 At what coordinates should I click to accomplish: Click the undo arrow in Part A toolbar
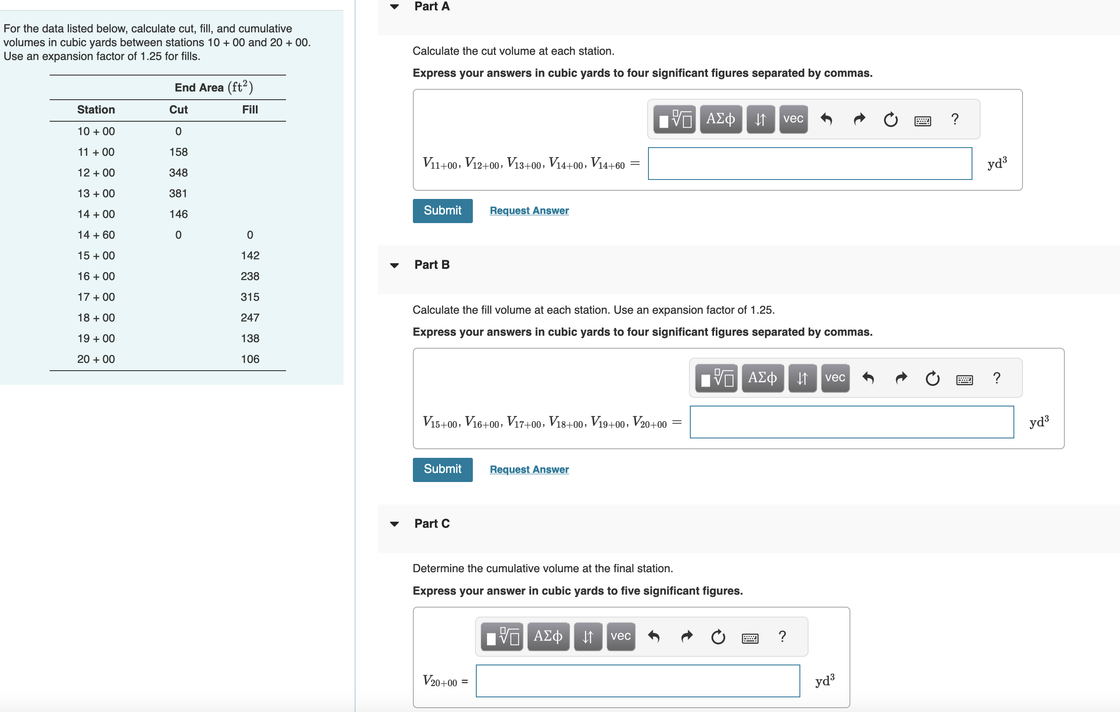[827, 119]
